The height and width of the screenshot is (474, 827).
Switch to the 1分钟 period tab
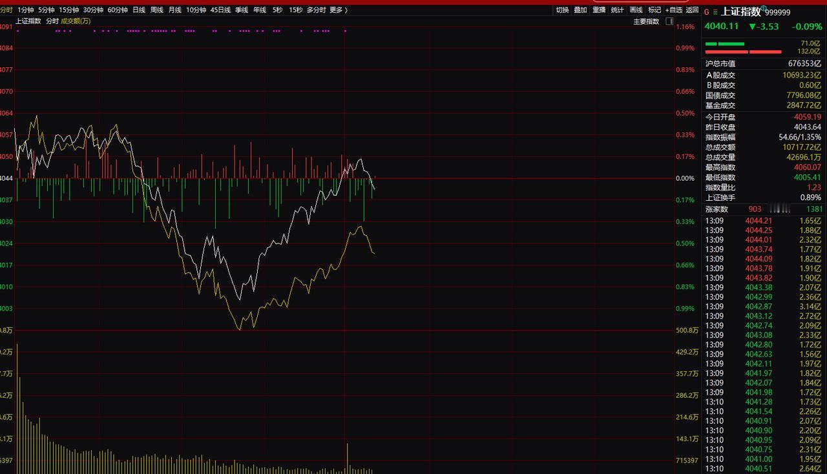26,10
